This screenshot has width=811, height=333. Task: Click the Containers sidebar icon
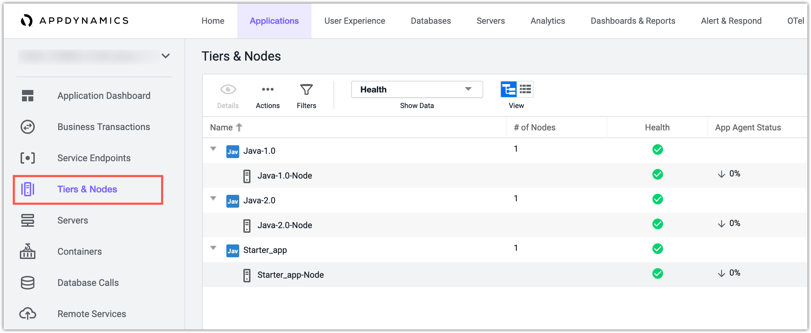28,251
